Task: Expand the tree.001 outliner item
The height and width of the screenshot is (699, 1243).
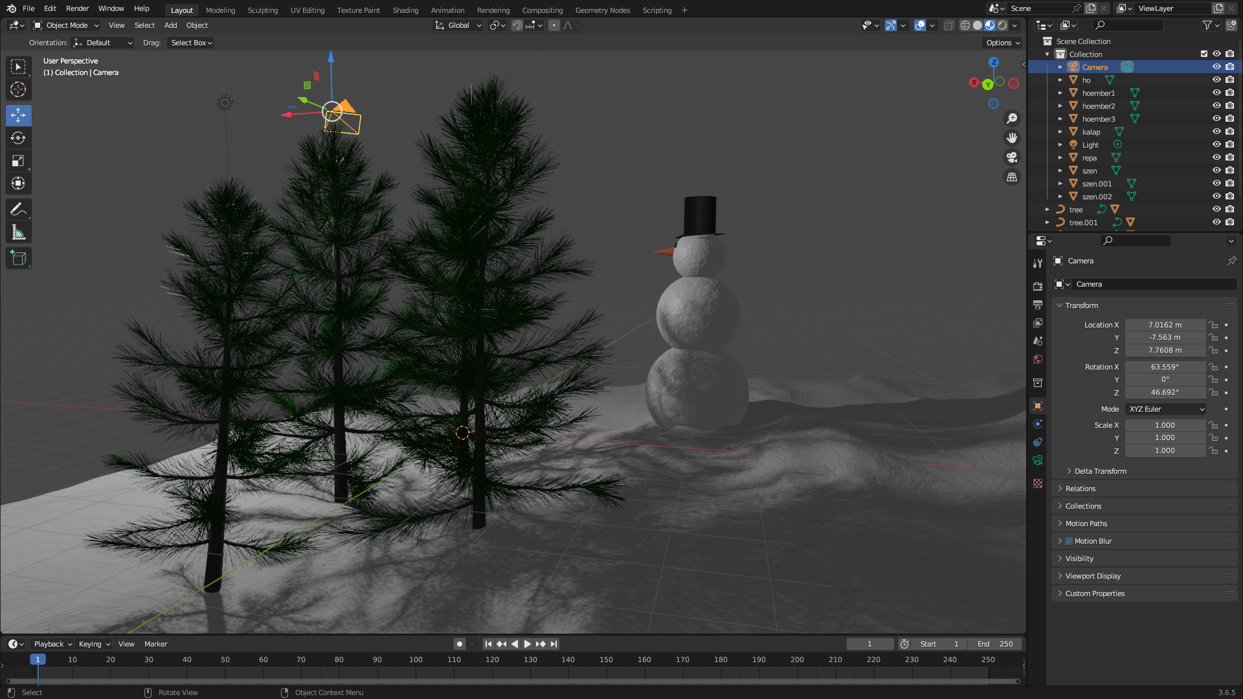Action: [x=1047, y=222]
